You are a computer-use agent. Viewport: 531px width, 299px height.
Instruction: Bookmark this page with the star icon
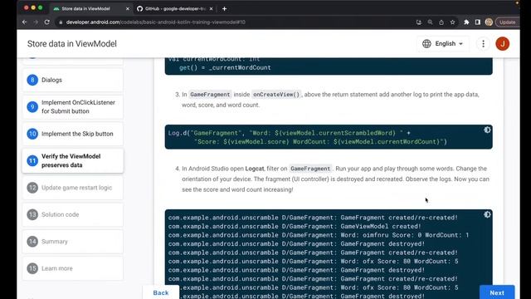[x=452, y=22]
